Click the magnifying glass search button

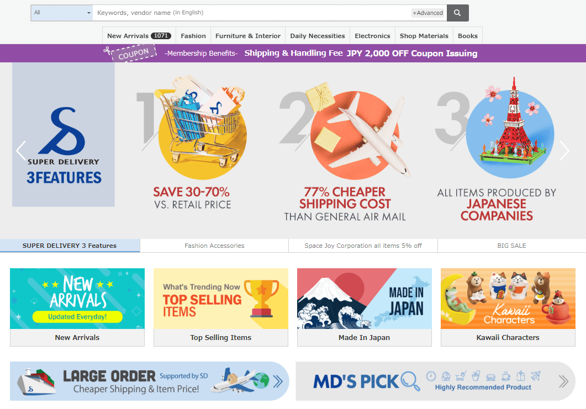point(457,13)
